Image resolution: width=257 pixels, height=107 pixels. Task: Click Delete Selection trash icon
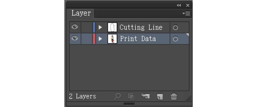click(174, 96)
